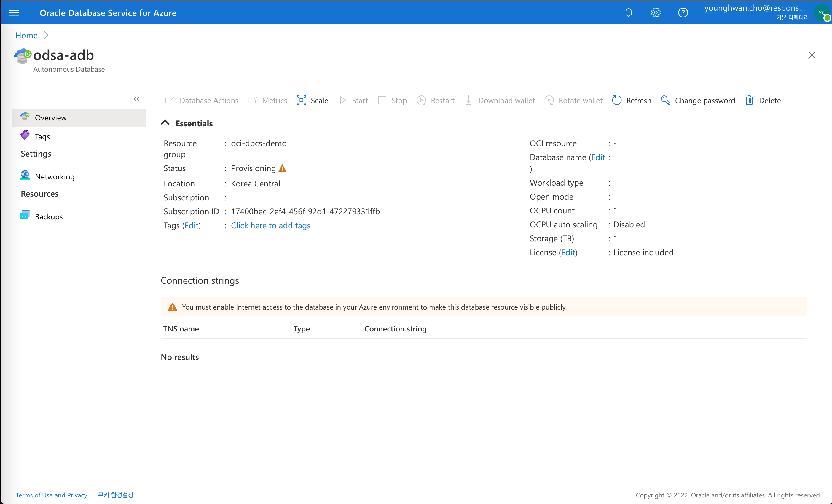The width and height of the screenshot is (832, 504).
Task: Click Start database button
Action: [x=353, y=100]
